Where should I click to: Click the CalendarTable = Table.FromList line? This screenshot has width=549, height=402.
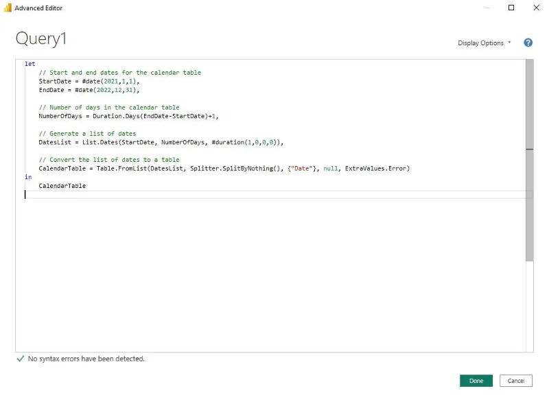224,168
